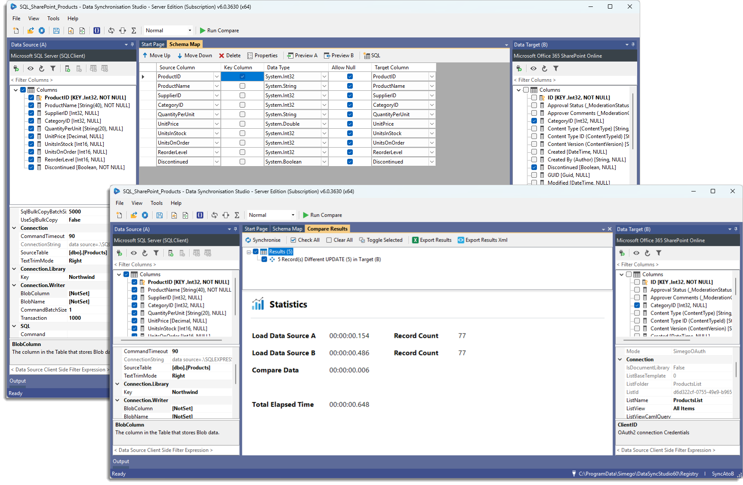Viewport: 743px width, 485px height.
Task: Pin the front Data Target (B) panel
Action: click(736, 229)
